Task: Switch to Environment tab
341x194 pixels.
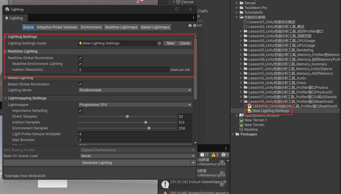Action: (x=91, y=27)
